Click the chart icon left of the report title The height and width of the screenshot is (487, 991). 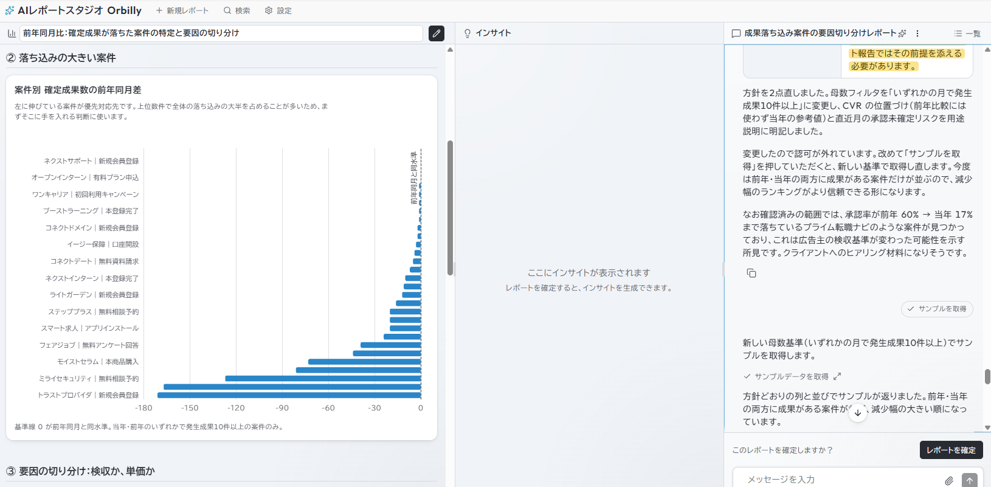coord(12,33)
